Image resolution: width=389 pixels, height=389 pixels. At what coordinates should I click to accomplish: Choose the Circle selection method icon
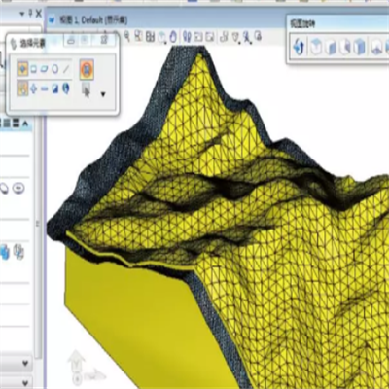(55, 69)
